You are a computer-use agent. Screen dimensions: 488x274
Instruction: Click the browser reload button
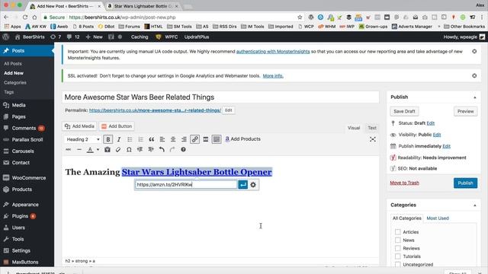(x=25, y=17)
